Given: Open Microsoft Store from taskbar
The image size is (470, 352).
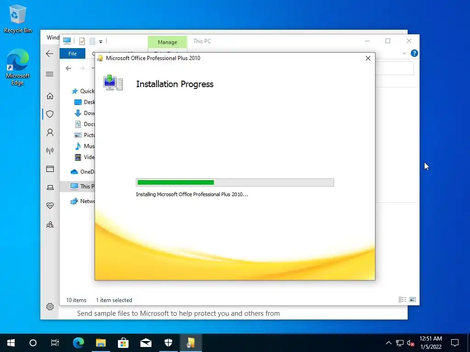Looking at the screenshot, I should (x=123, y=343).
